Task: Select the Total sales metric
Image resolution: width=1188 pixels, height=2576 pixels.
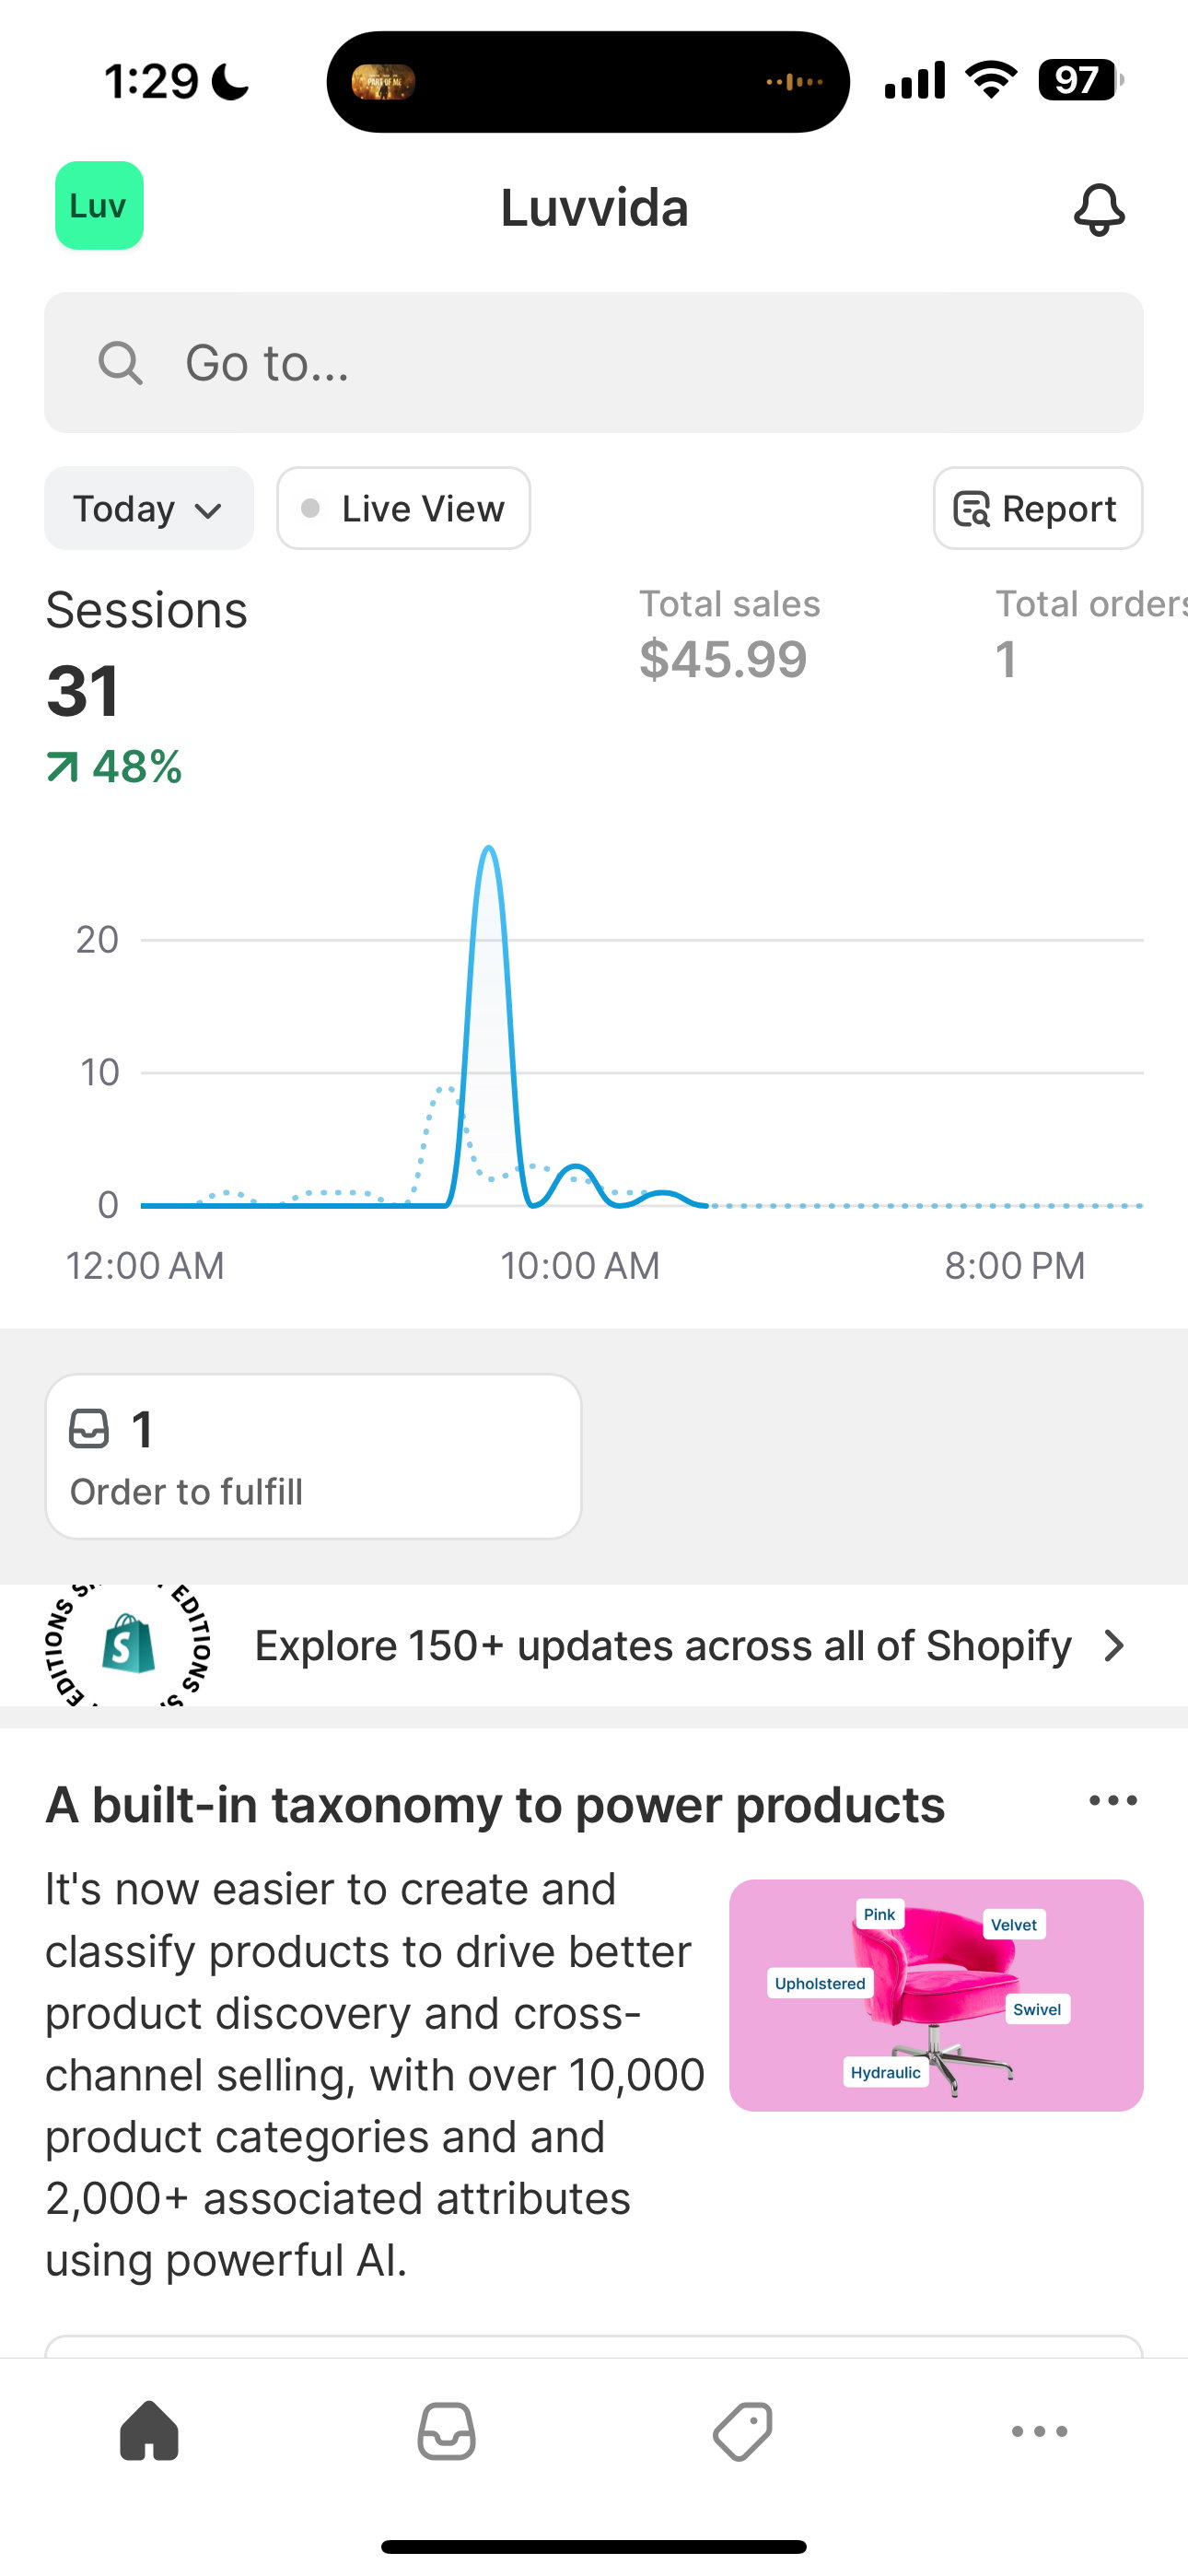Action: pos(729,634)
